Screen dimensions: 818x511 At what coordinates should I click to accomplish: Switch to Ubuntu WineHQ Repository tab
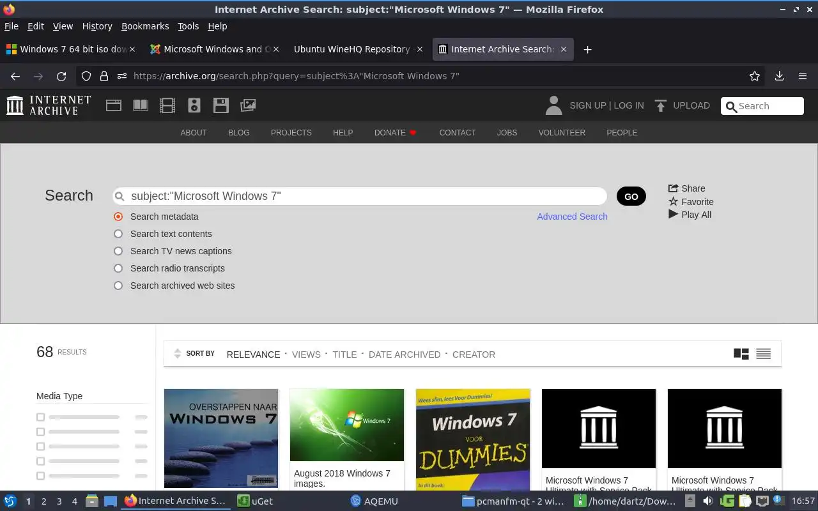[358, 49]
